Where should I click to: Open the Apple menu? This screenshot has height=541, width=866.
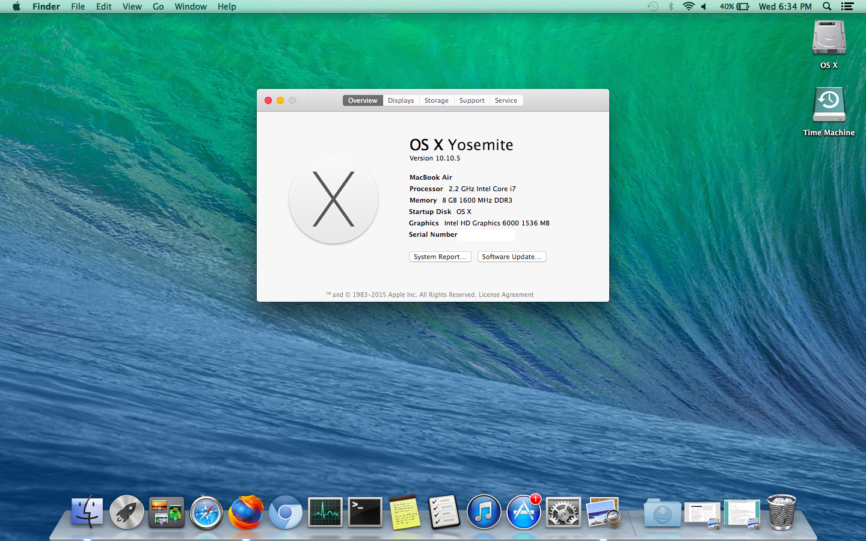tap(16, 7)
